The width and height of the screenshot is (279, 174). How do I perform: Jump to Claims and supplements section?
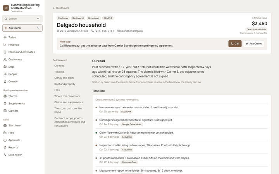pos(69,102)
